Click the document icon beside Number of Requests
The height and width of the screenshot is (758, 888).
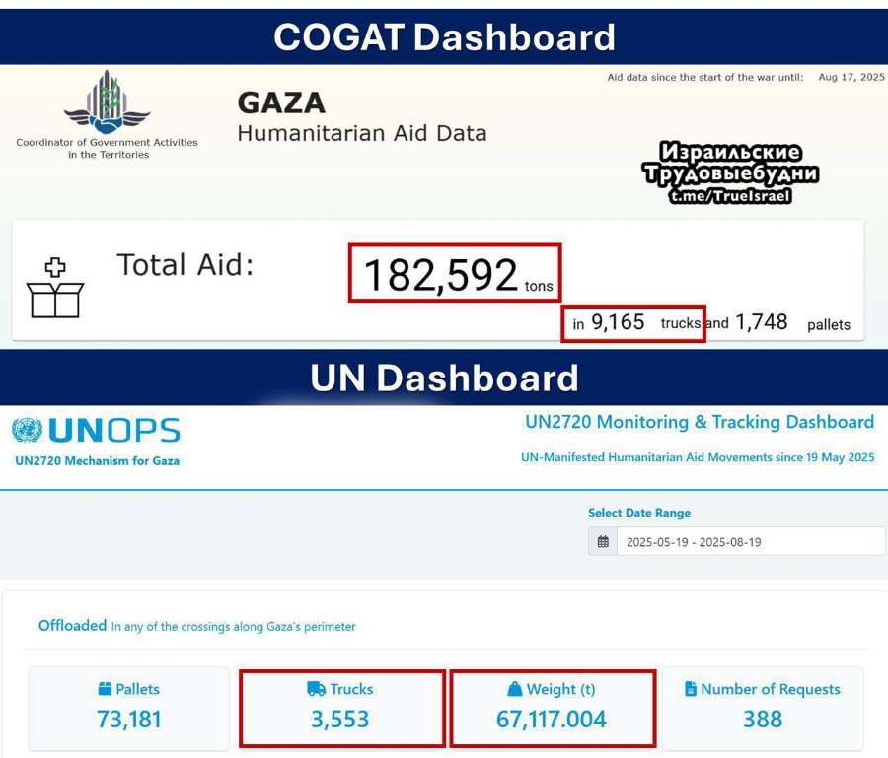(x=691, y=688)
